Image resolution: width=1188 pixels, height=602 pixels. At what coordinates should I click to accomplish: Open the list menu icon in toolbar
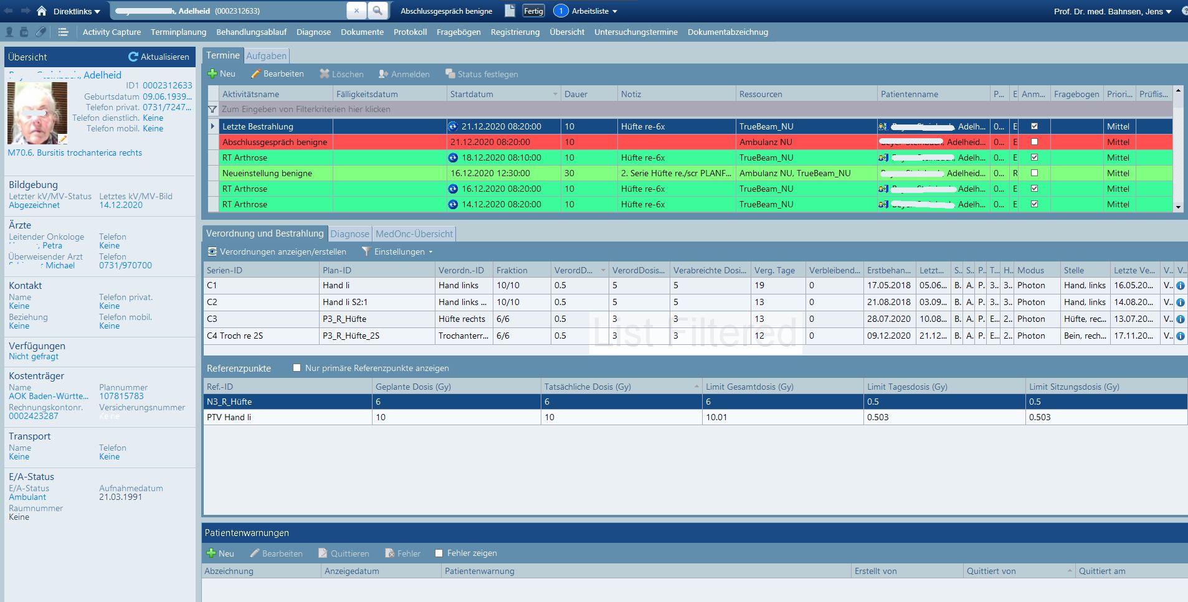pyautogui.click(x=63, y=32)
